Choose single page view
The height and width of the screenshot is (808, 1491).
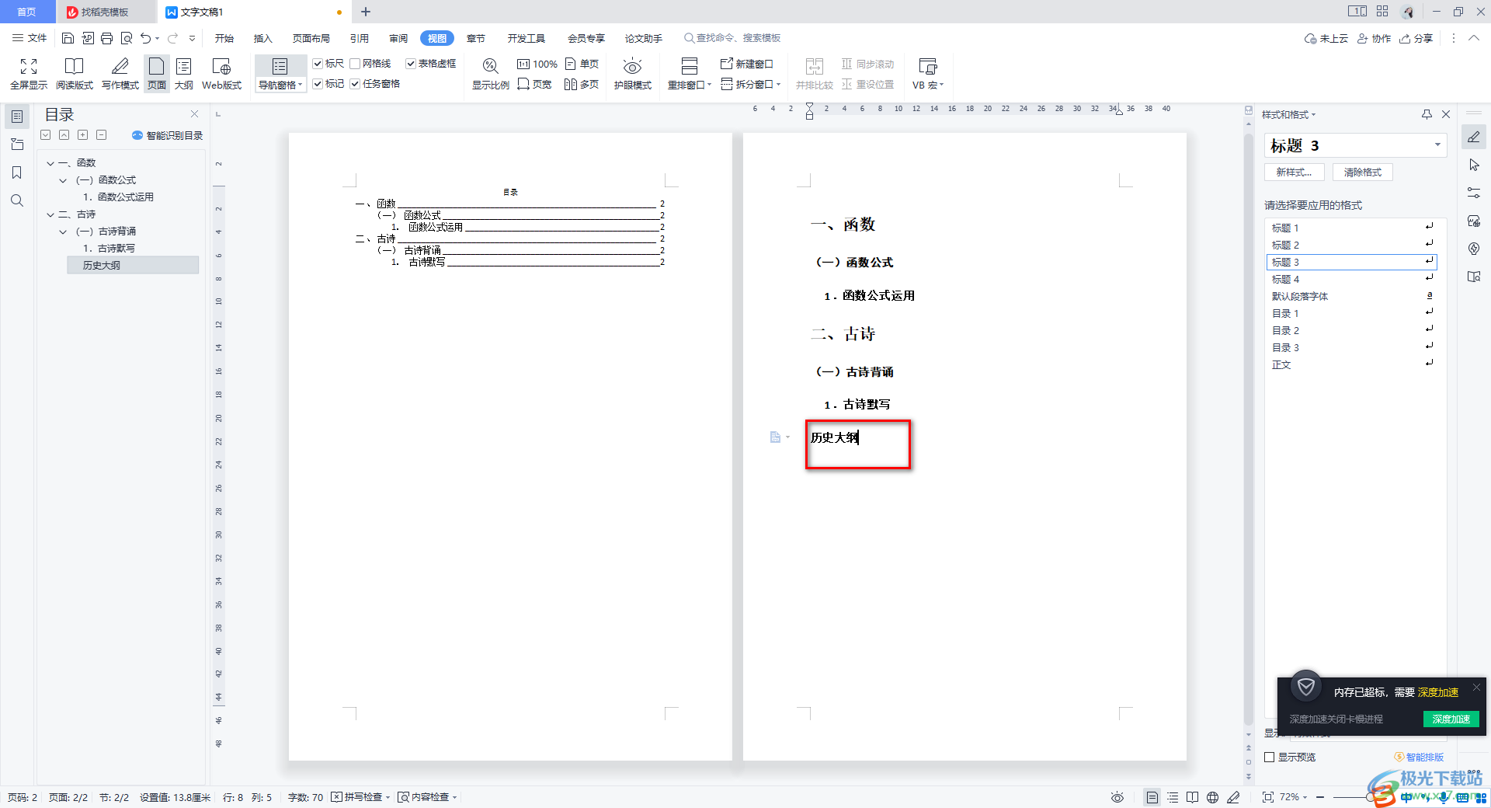click(x=582, y=64)
